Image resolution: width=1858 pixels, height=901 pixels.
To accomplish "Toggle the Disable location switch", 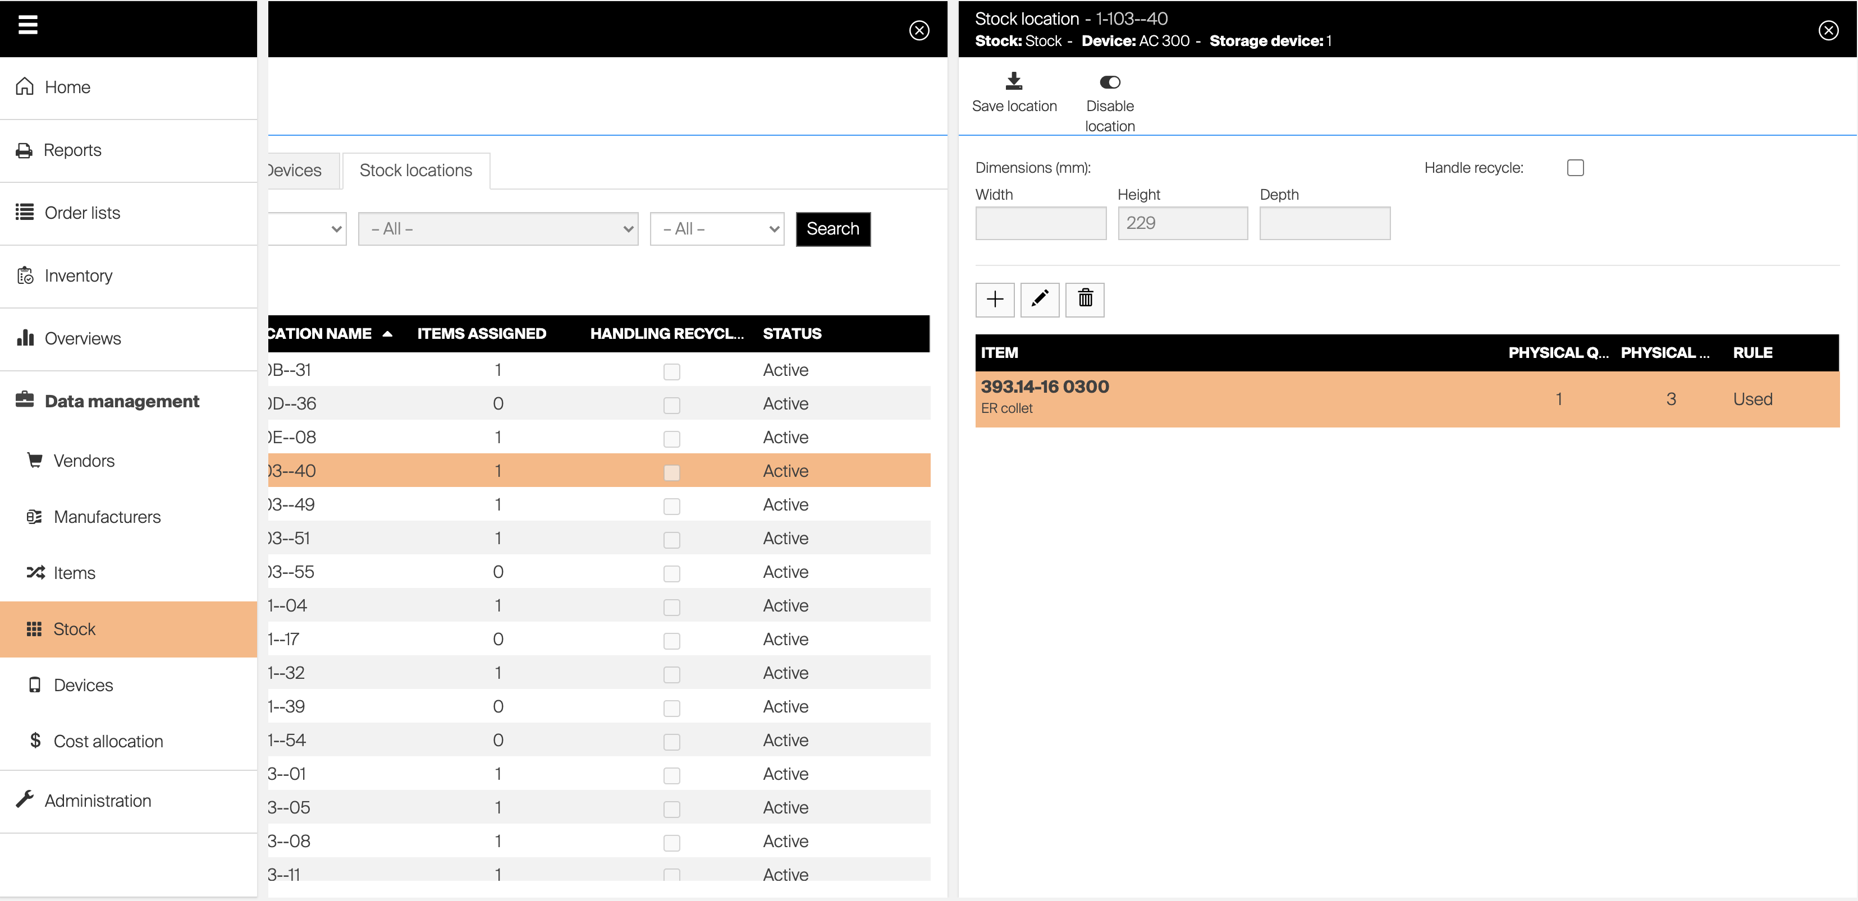I will point(1109,83).
